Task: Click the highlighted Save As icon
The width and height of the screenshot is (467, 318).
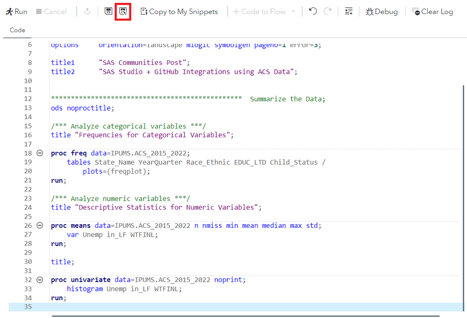Action: (x=123, y=11)
